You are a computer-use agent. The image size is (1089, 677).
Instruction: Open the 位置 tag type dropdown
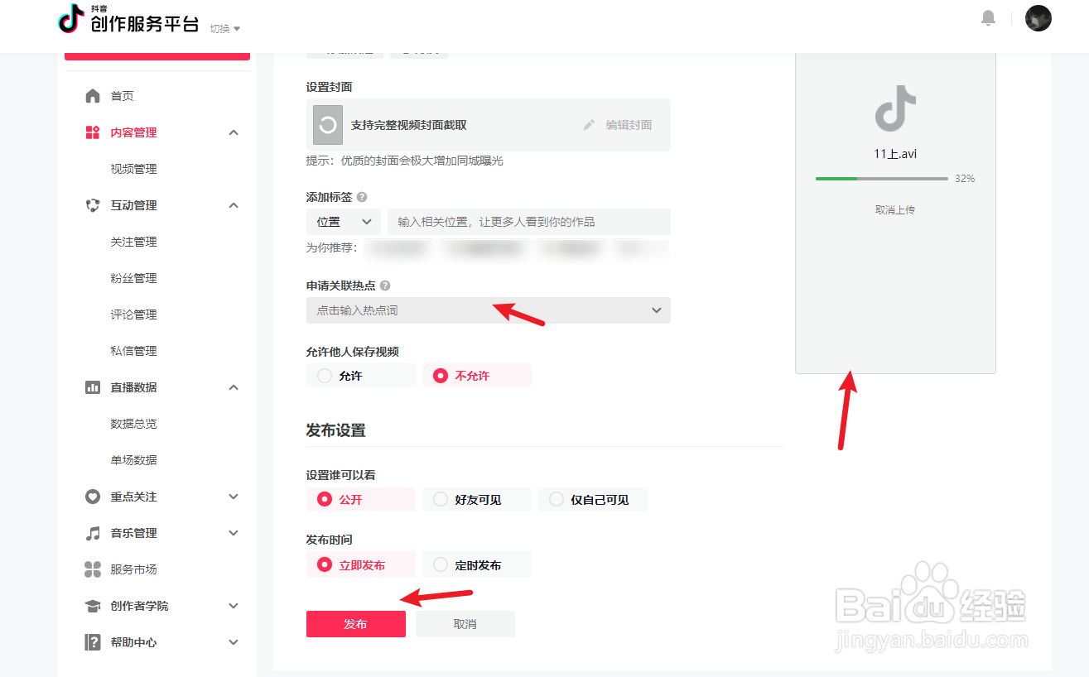(342, 221)
